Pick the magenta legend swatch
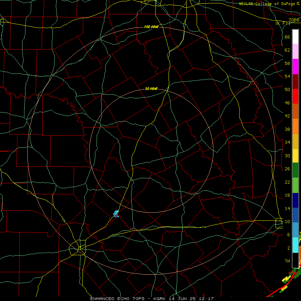 [295, 67]
